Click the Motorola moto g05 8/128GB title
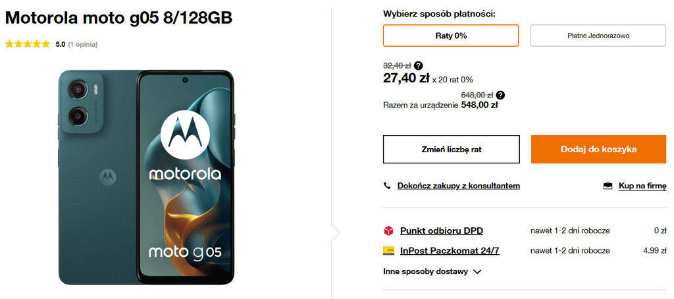This screenshot has height=299, width=674. [118, 18]
